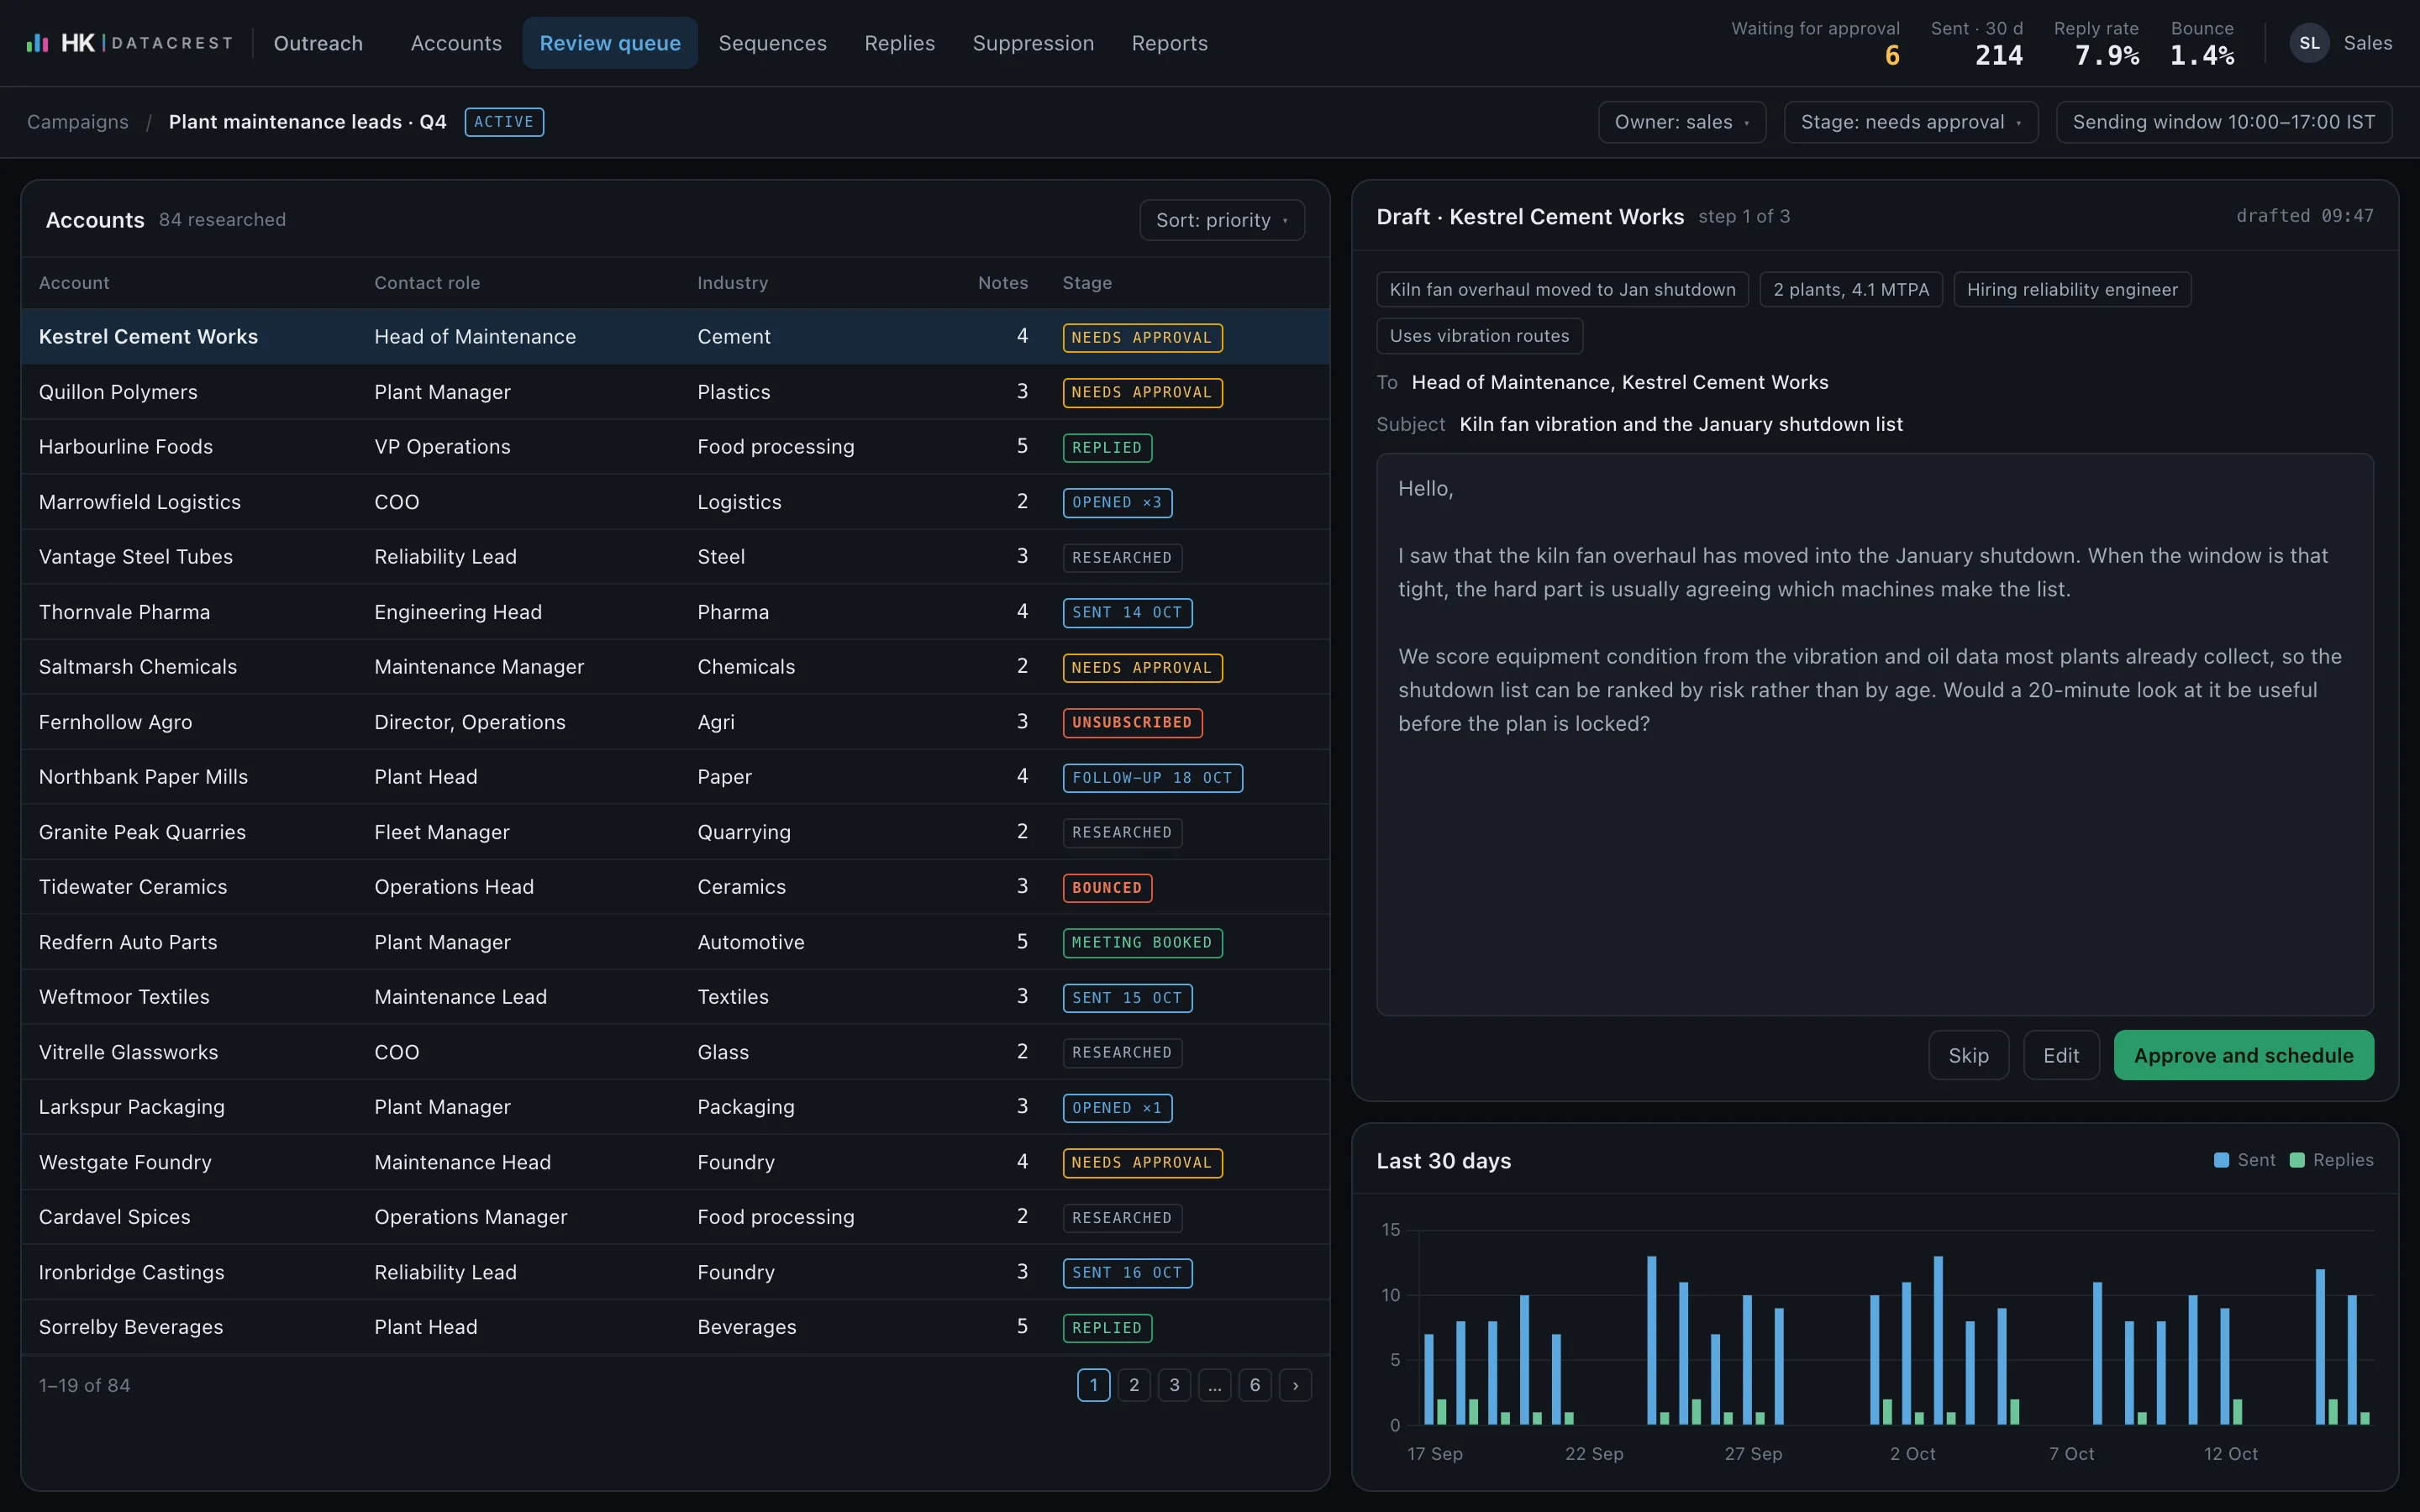Screen dimensions: 2420x1512
Task: Open the Stage: needs approval filter
Action: click(1911, 122)
